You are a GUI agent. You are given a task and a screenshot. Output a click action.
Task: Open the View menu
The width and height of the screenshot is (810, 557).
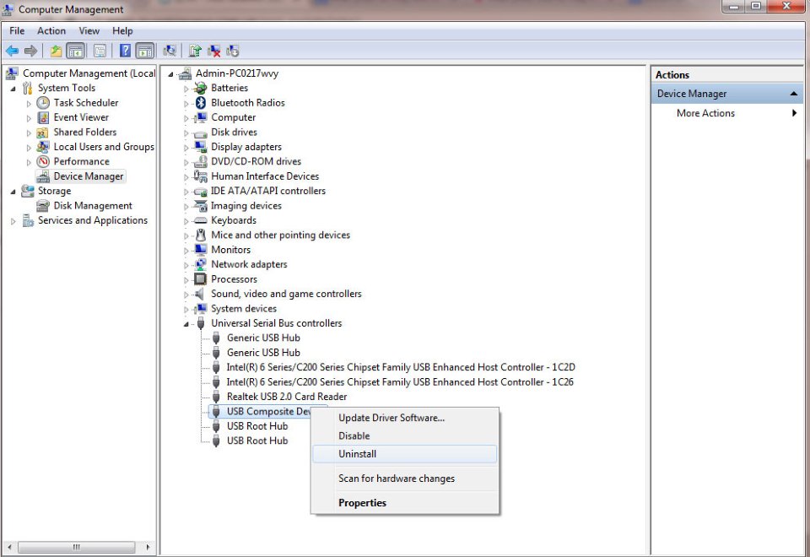coord(89,31)
